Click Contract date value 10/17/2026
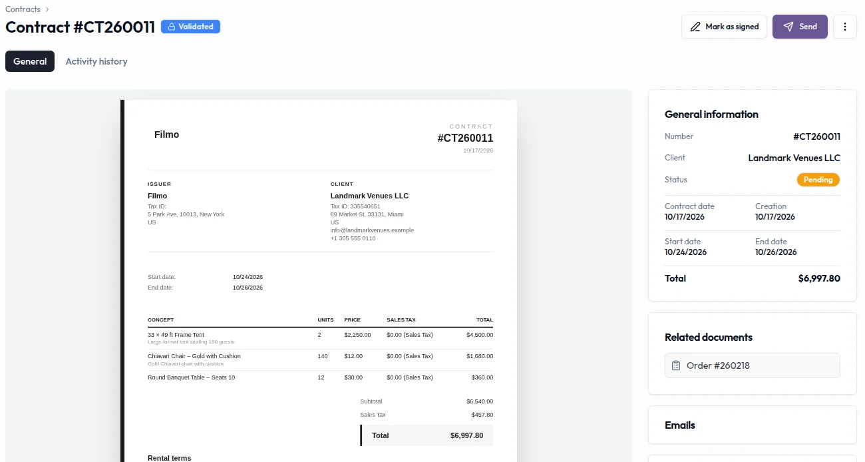 (685, 217)
